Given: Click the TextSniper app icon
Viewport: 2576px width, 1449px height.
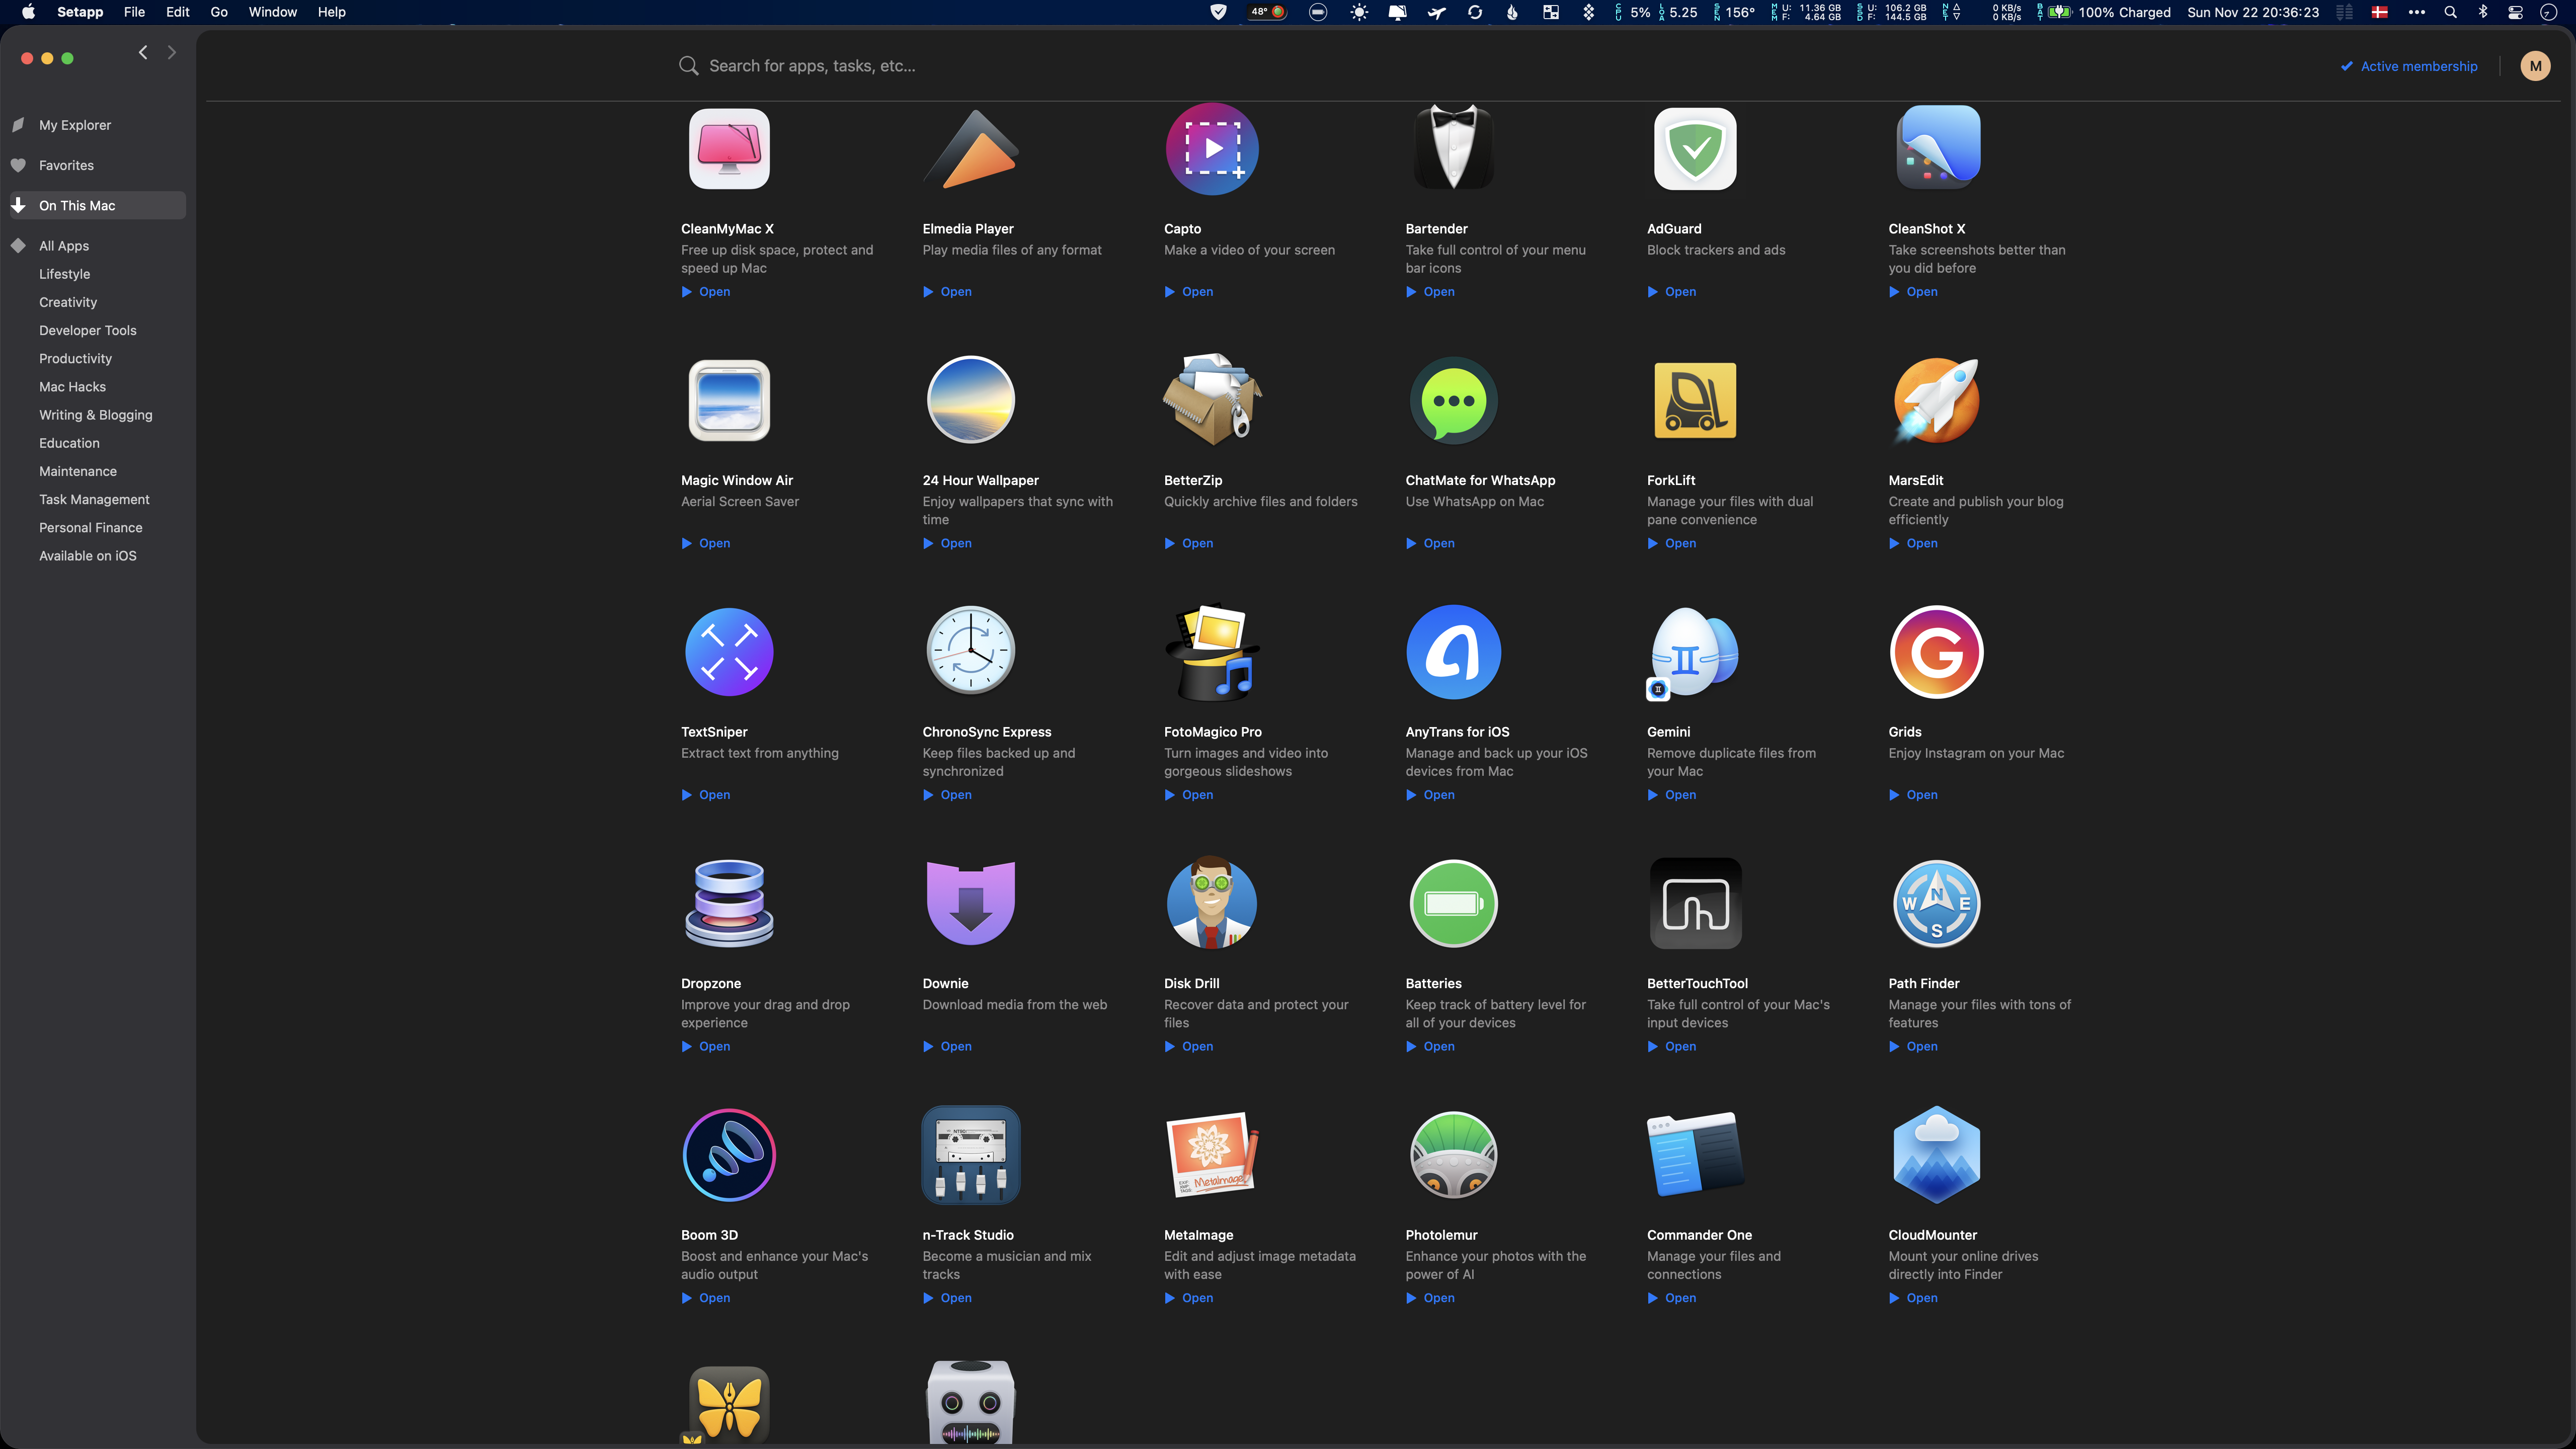Looking at the screenshot, I should click(729, 652).
